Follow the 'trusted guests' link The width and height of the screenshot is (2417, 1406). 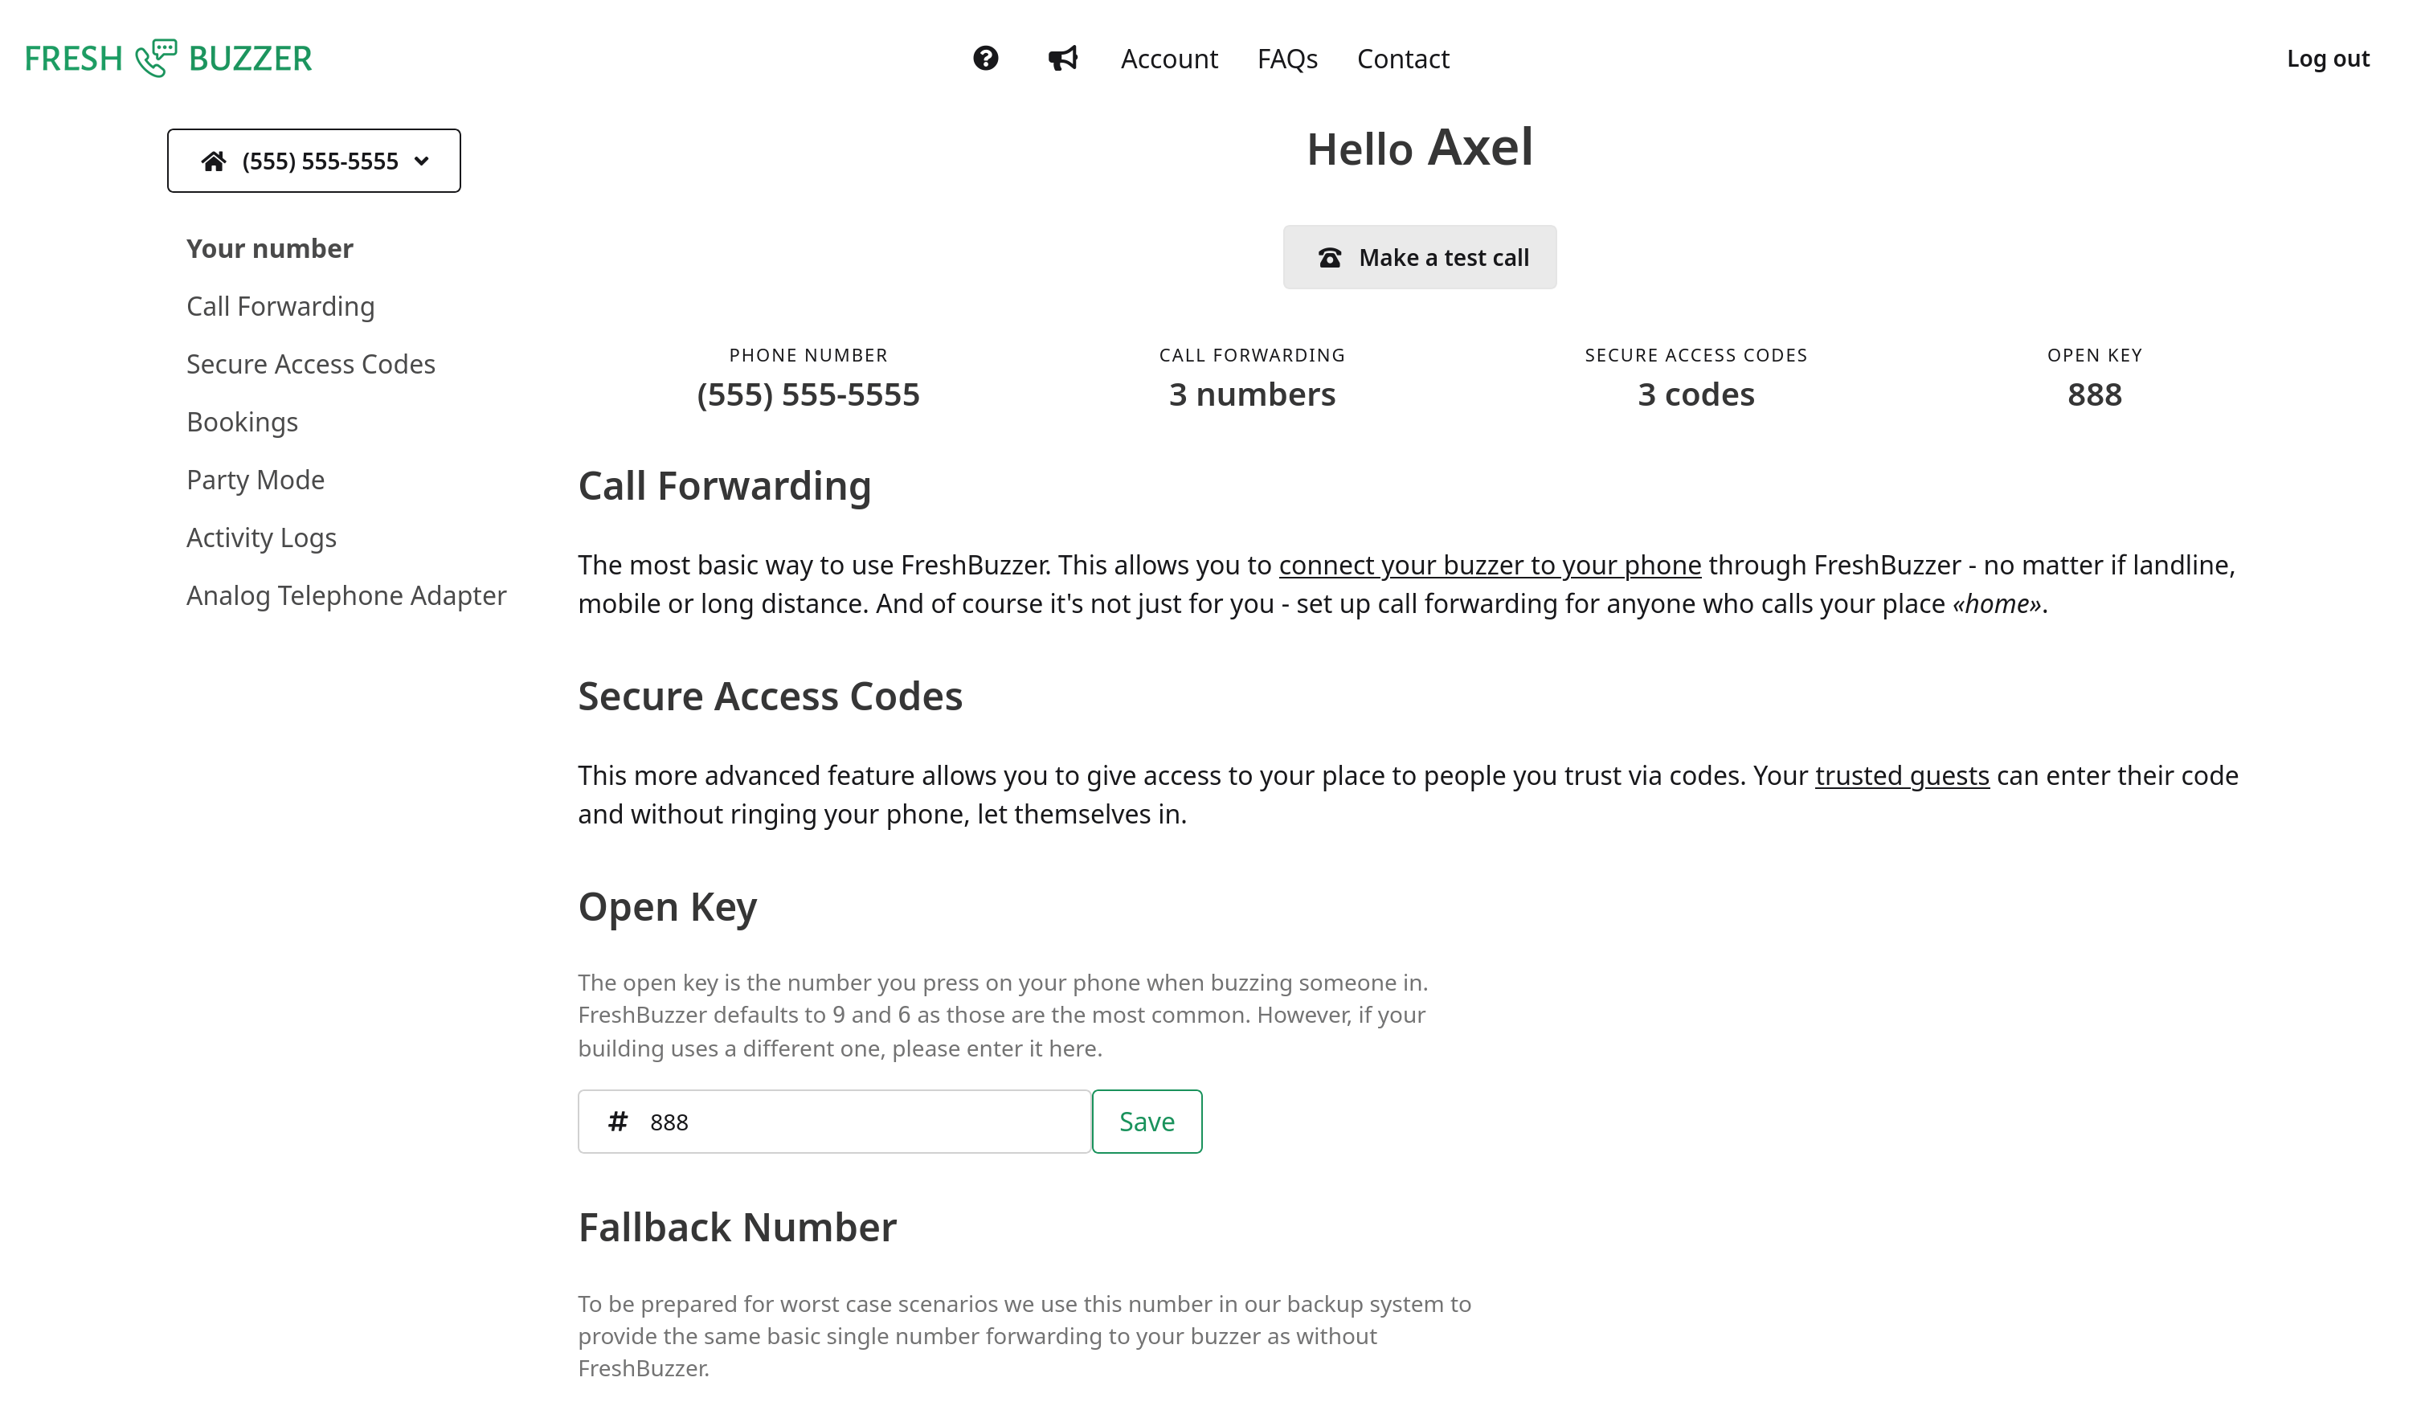click(x=1901, y=775)
